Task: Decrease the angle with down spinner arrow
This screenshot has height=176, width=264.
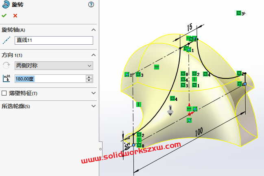Action: [89, 80]
